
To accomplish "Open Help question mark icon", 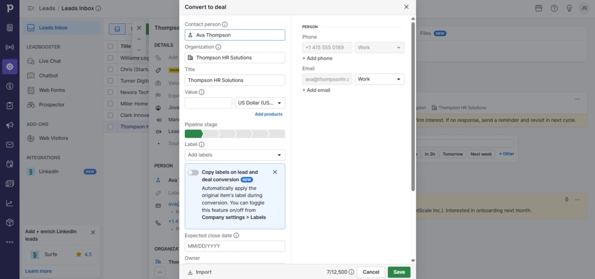I will (x=554, y=8).
